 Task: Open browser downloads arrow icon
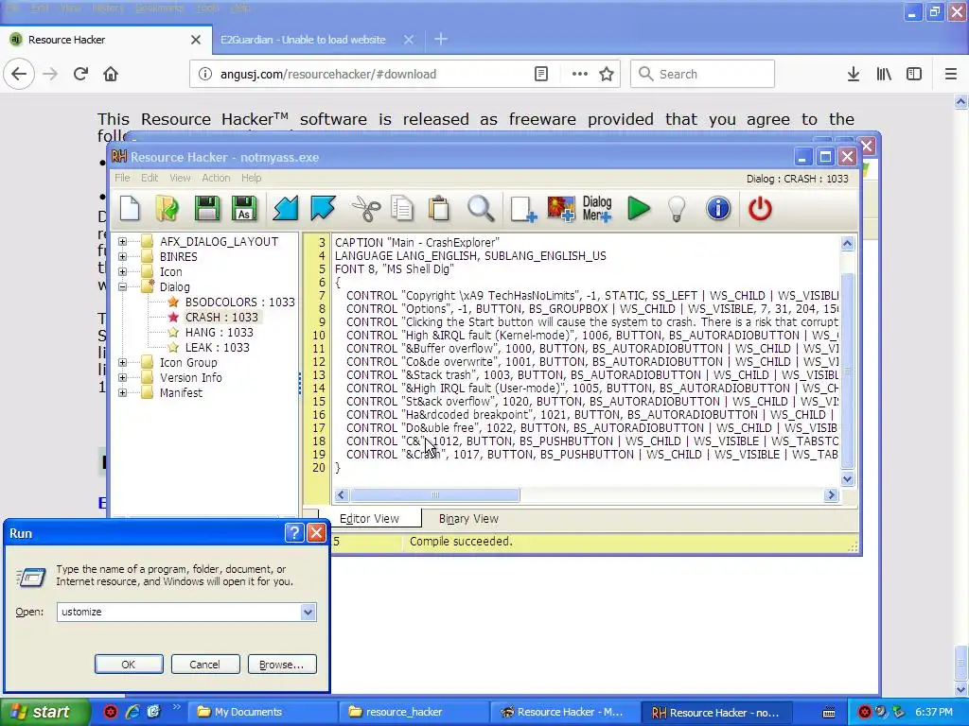854,74
